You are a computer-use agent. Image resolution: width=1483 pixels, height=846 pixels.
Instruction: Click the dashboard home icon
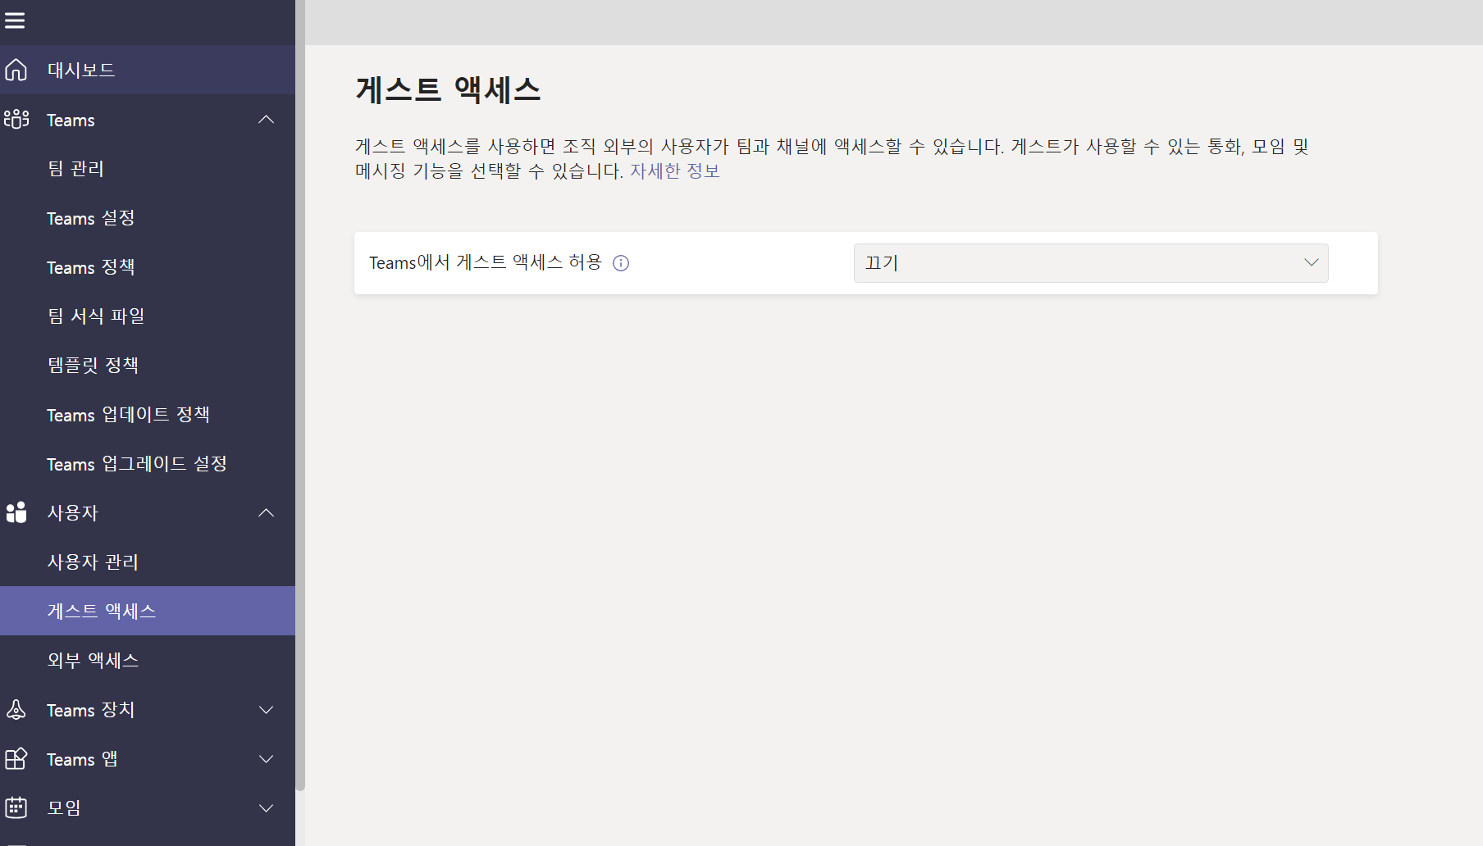(x=16, y=70)
